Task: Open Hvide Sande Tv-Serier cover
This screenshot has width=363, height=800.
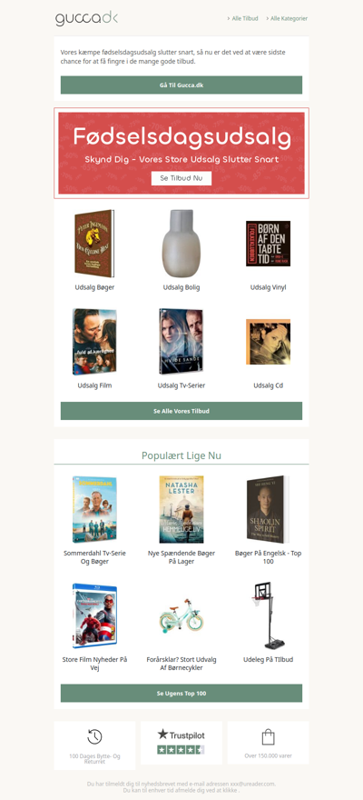Action: pos(181,342)
